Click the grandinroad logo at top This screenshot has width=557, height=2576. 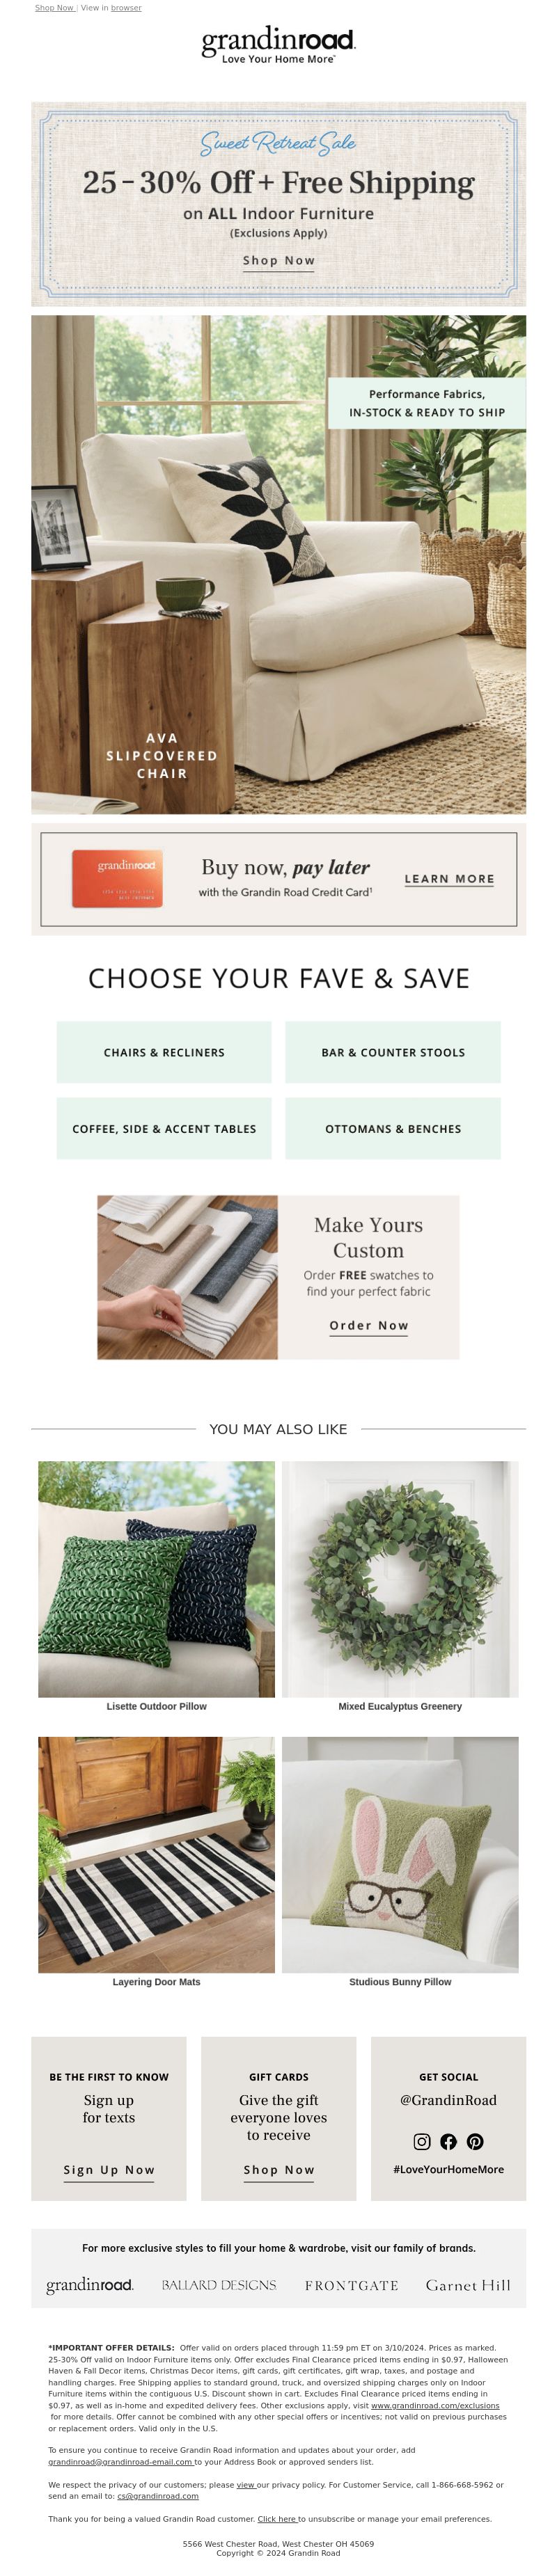pos(278,45)
